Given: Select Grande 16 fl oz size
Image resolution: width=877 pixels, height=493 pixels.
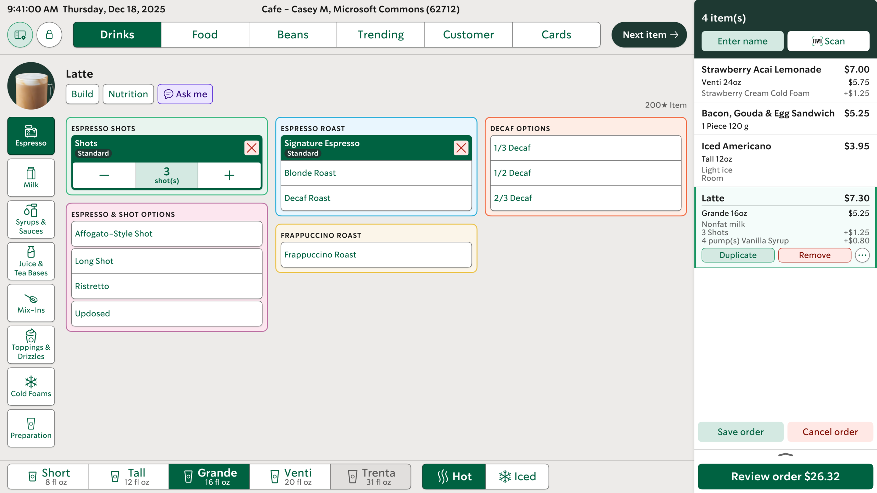Looking at the screenshot, I should (x=209, y=477).
